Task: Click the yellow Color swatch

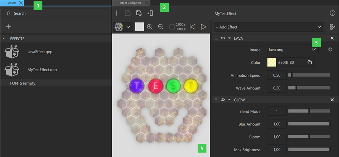Action: click(272, 62)
